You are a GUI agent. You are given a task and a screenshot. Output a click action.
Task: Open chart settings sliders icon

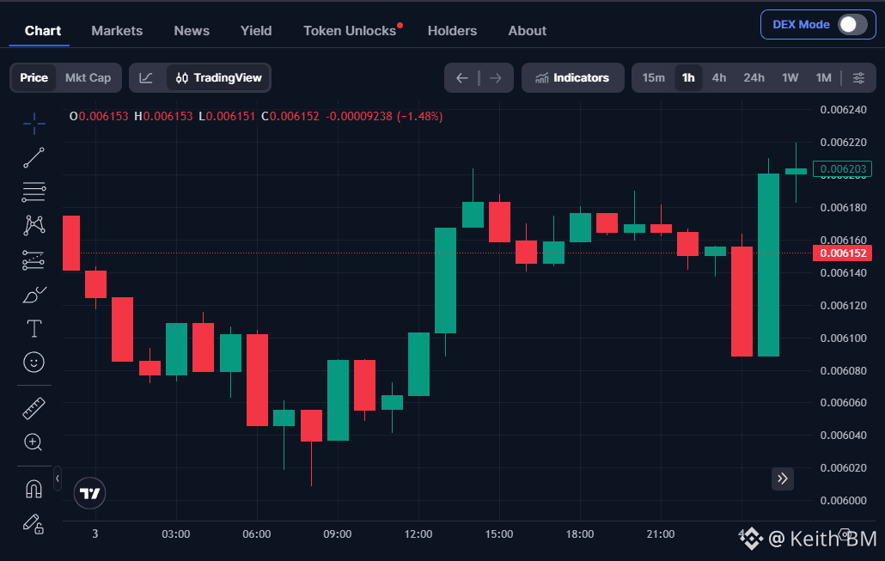(x=858, y=78)
